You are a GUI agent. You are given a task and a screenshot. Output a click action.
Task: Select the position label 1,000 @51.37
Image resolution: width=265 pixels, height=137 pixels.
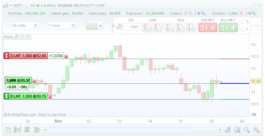click(x=19, y=80)
